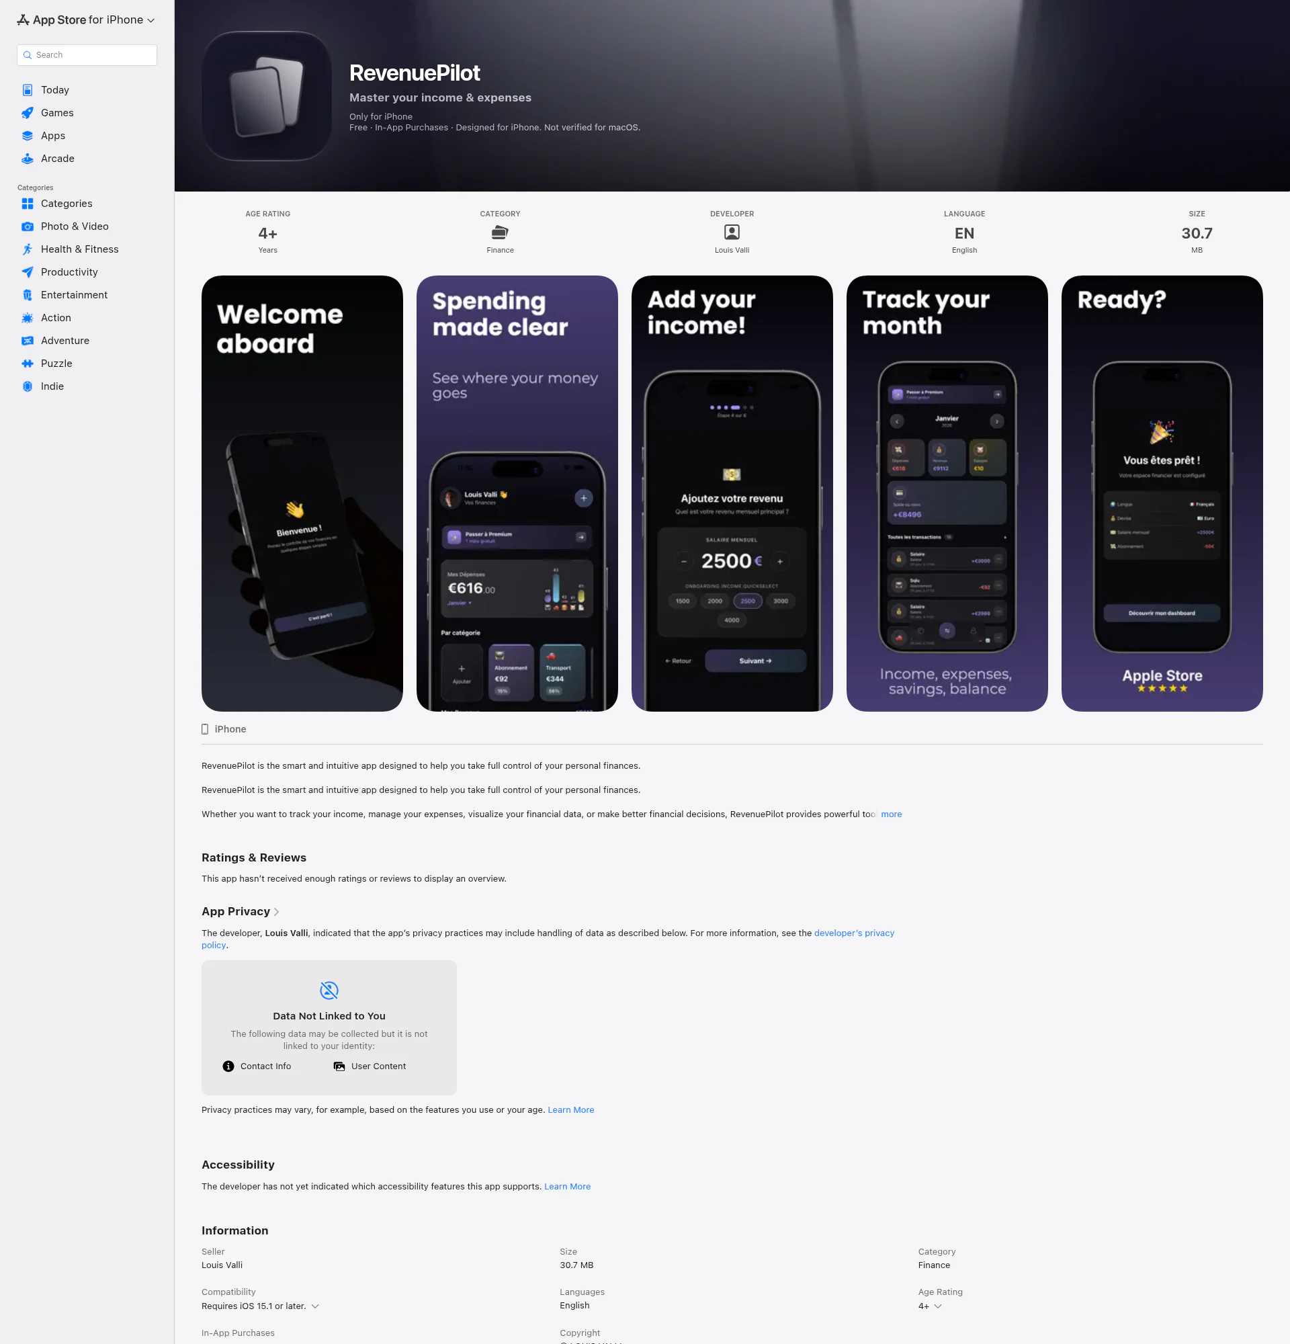Screen dimensions: 1290x1344
Task: Open the Track your month screenshot
Action: coord(947,494)
